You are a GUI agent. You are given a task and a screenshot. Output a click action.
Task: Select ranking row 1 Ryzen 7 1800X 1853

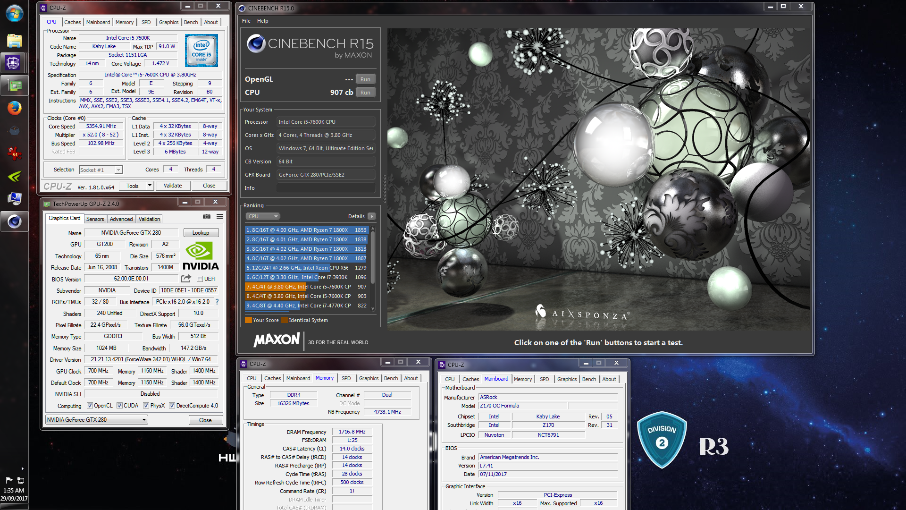(306, 230)
